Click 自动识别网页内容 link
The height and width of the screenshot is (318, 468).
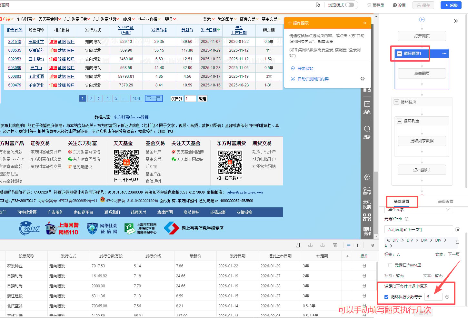[x=313, y=79]
